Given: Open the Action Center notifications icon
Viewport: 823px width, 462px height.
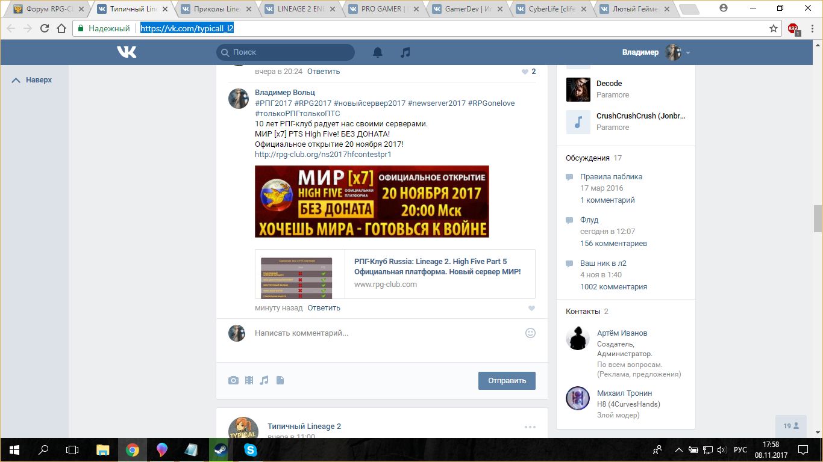Looking at the screenshot, I should (x=803, y=450).
